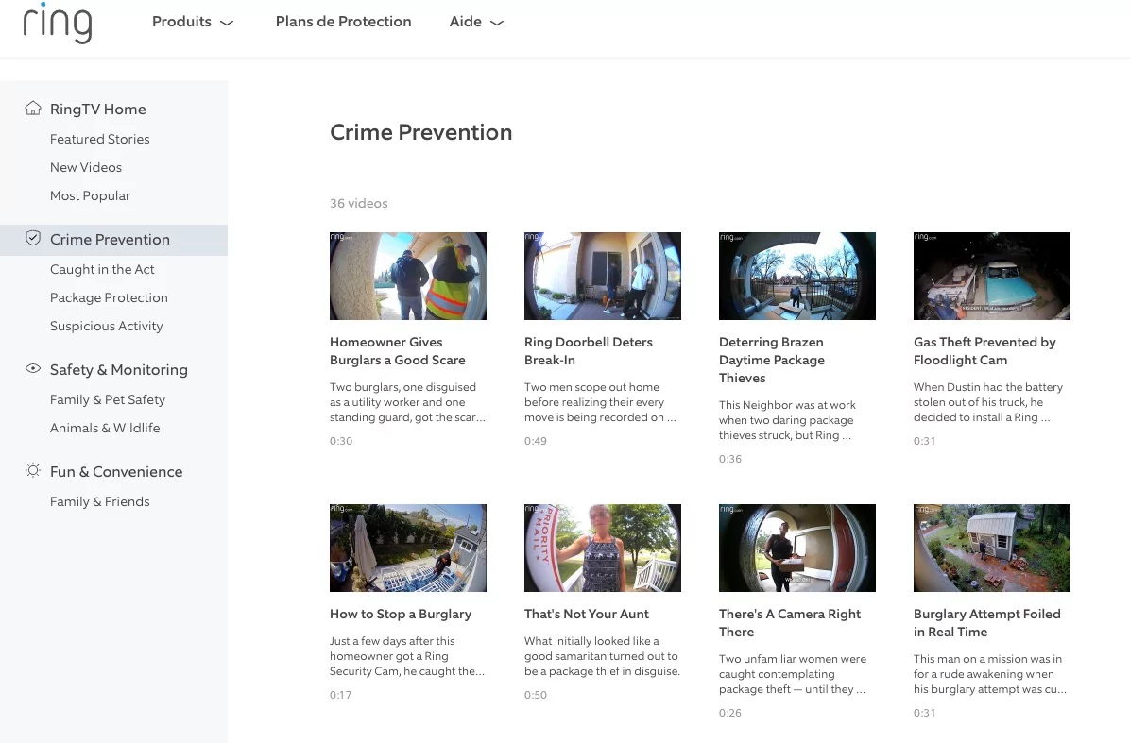Browse Family & Pet Safety videos
This screenshot has width=1130, height=743.
108,399
